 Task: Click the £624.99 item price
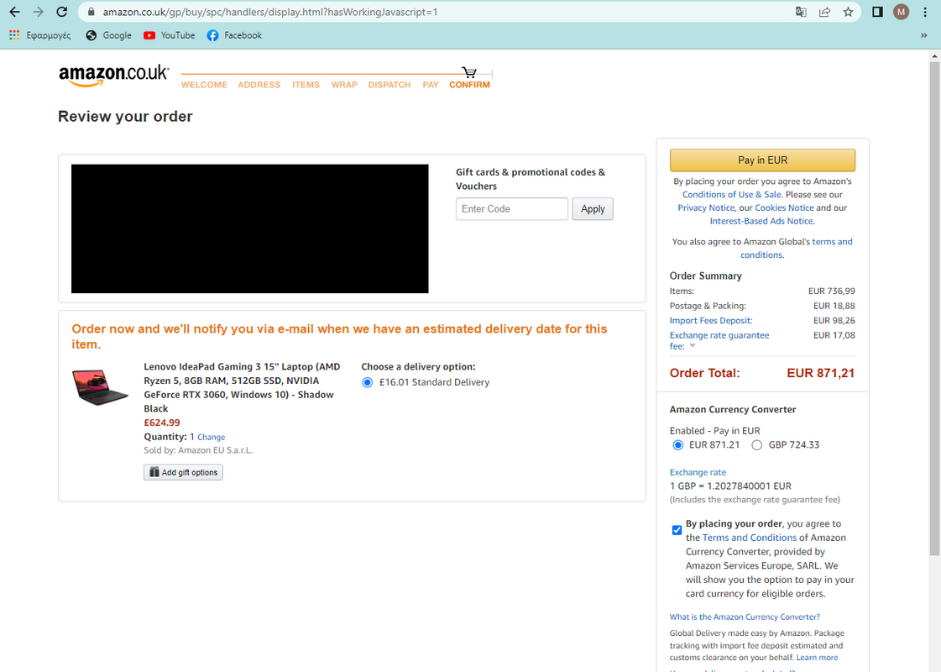pyautogui.click(x=162, y=423)
